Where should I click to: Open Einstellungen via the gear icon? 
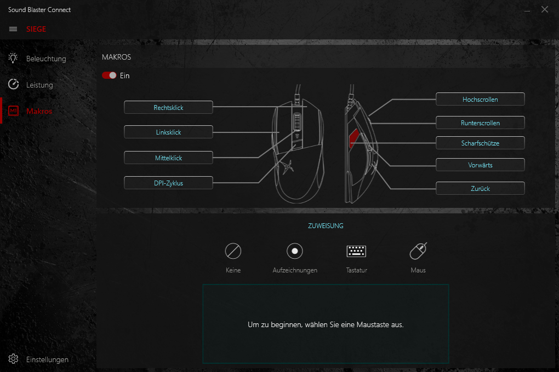pyautogui.click(x=14, y=359)
